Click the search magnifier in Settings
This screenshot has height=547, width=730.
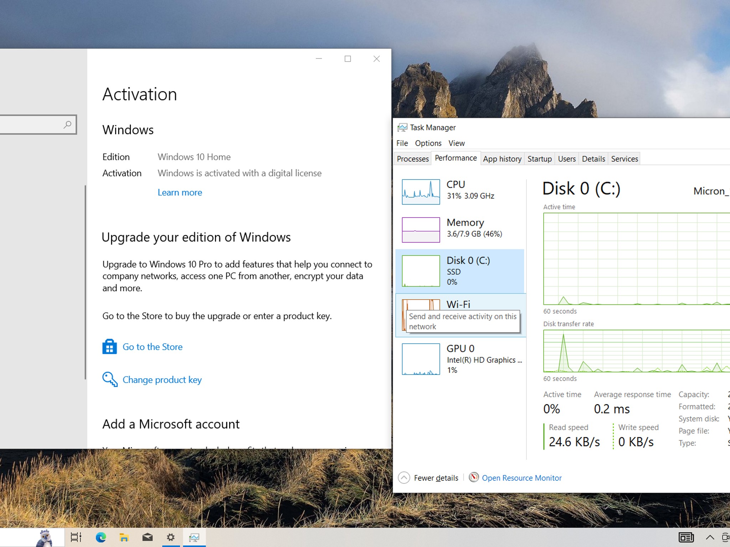click(67, 124)
